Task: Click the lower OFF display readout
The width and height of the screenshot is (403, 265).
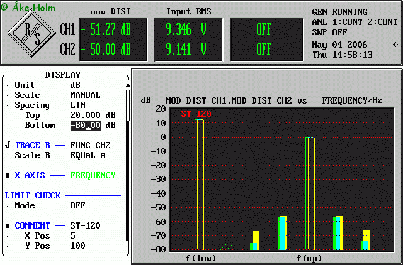Action: [x=264, y=49]
